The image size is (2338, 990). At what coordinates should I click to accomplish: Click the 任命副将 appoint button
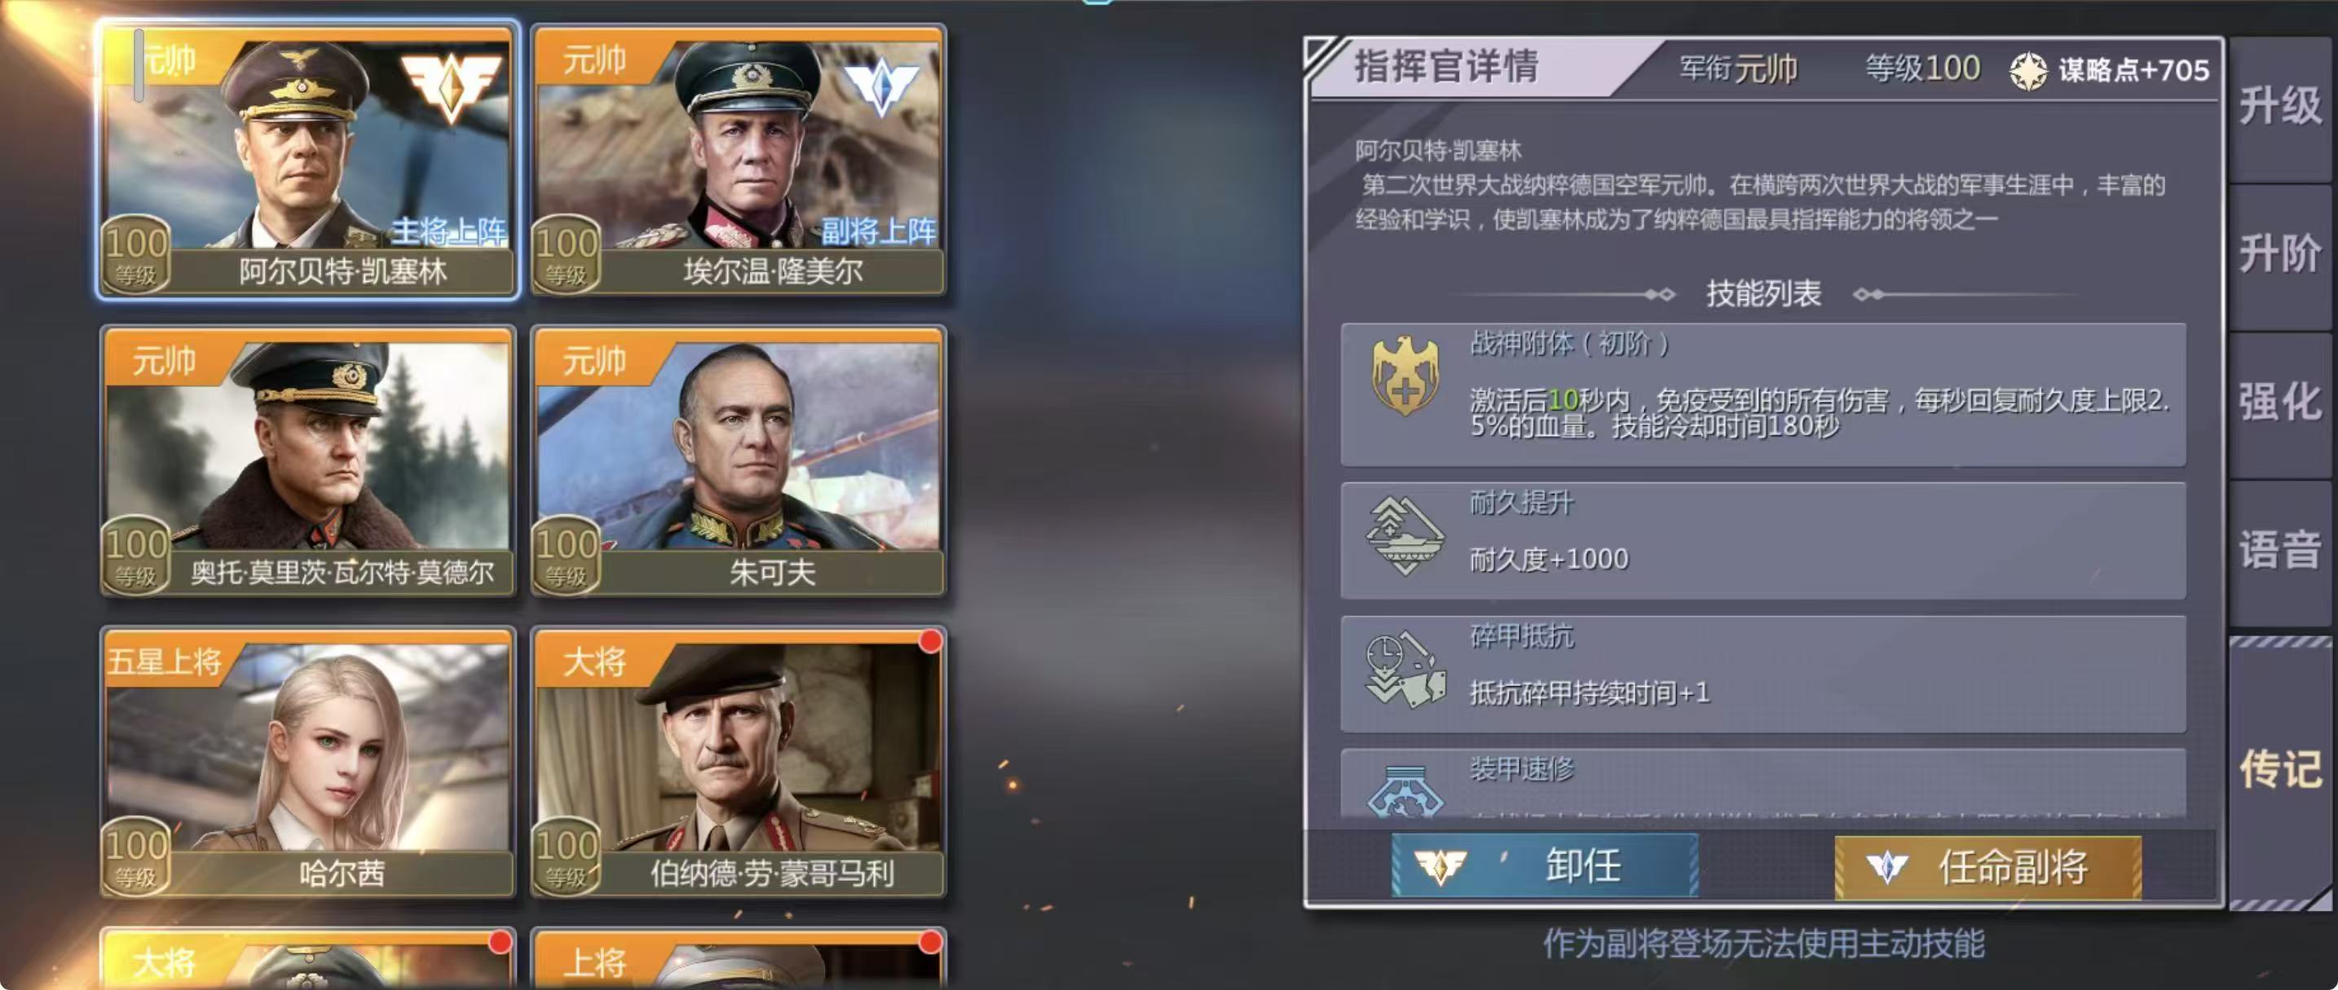(1987, 868)
